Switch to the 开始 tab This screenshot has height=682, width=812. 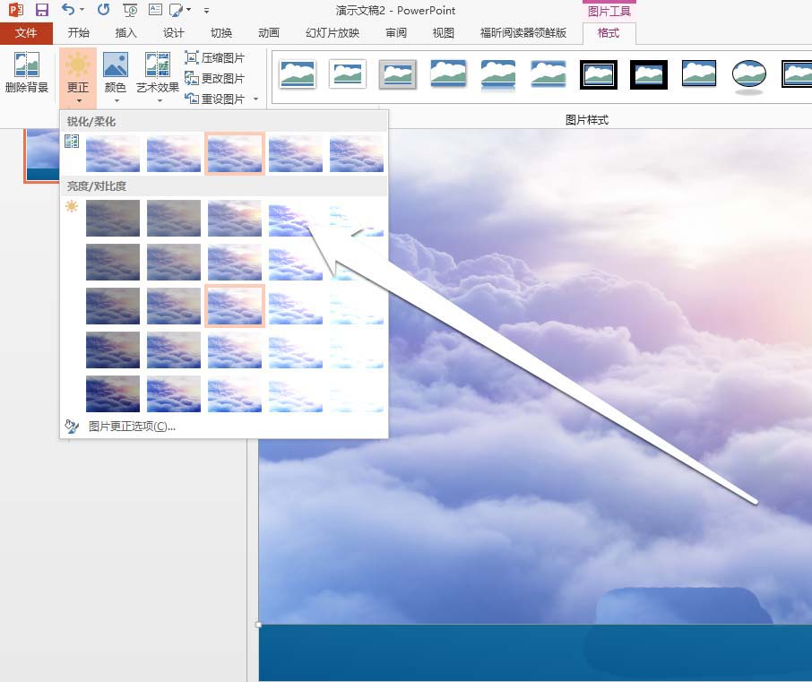(79, 33)
